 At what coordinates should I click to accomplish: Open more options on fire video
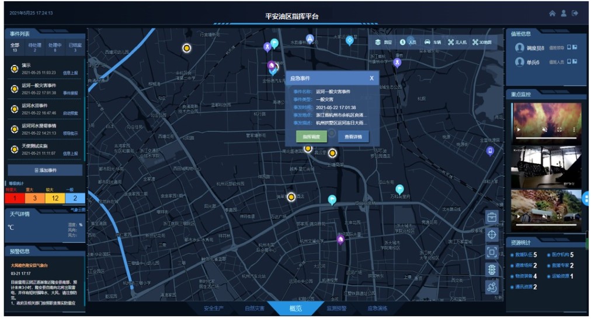(573, 129)
